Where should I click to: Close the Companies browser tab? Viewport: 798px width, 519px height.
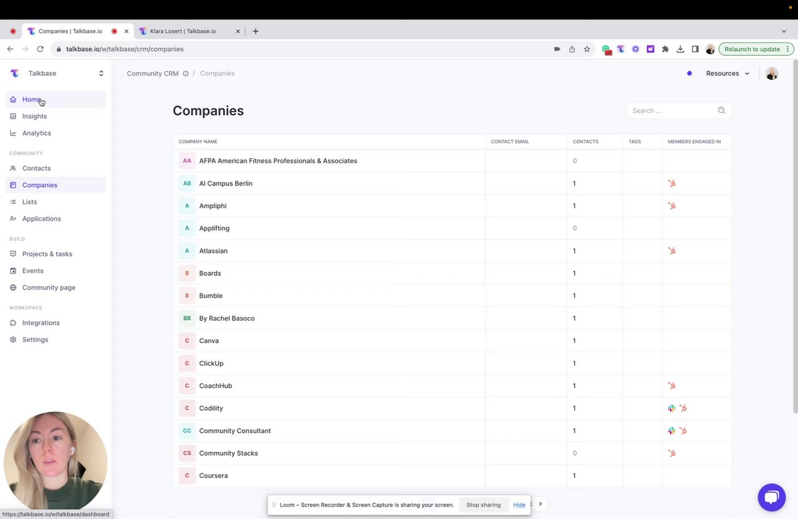point(127,31)
